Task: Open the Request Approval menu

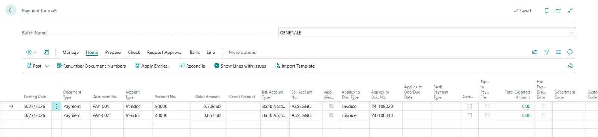Action: (165, 52)
